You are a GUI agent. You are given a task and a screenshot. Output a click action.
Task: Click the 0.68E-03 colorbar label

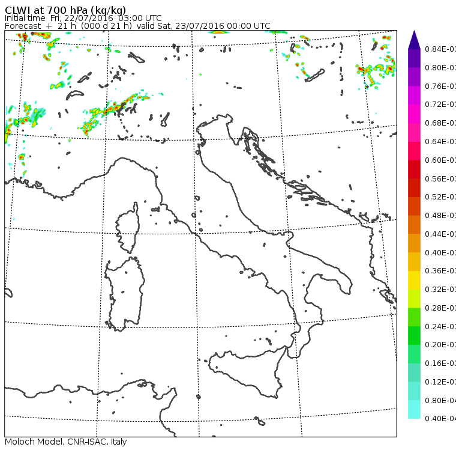pyautogui.click(x=440, y=123)
